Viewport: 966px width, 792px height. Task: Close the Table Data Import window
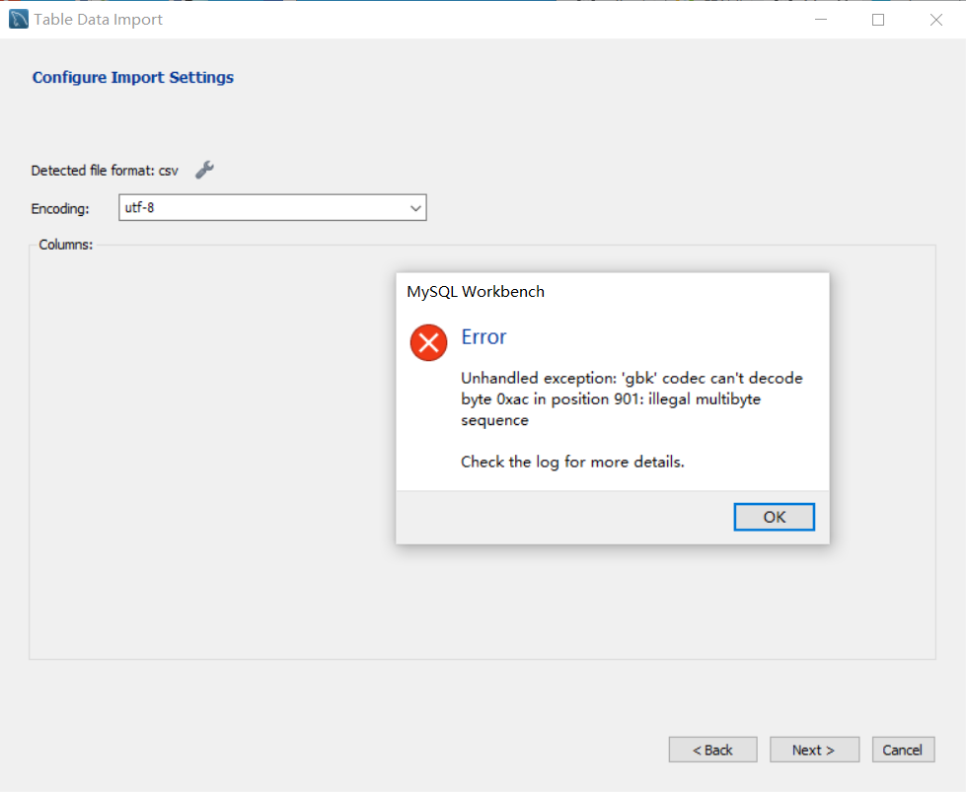pyautogui.click(x=936, y=20)
